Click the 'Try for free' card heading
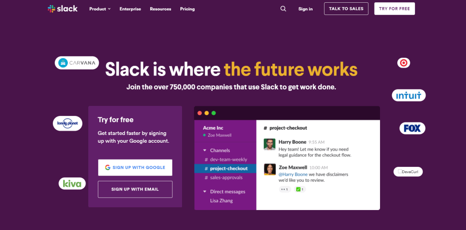Viewport: 466px width, 230px height. [x=116, y=120]
